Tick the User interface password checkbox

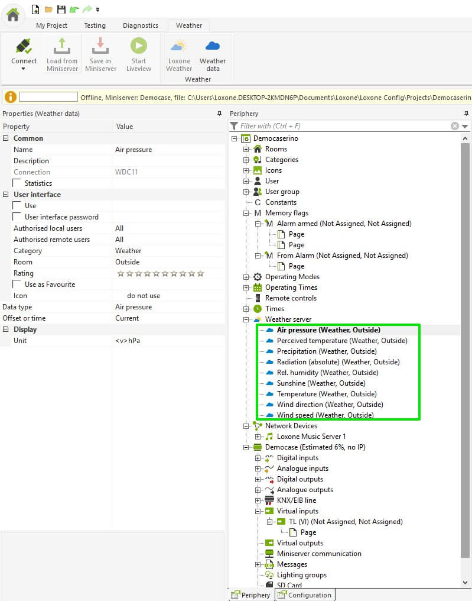click(17, 217)
